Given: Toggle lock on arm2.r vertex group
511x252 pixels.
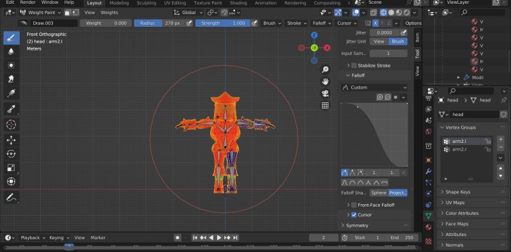Looking at the screenshot, I should click(487, 149).
